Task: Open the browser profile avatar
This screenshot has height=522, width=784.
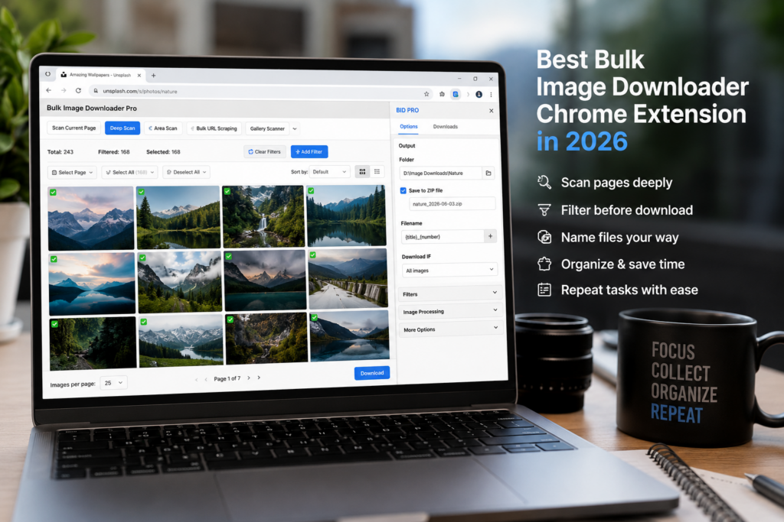Action: tap(479, 94)
